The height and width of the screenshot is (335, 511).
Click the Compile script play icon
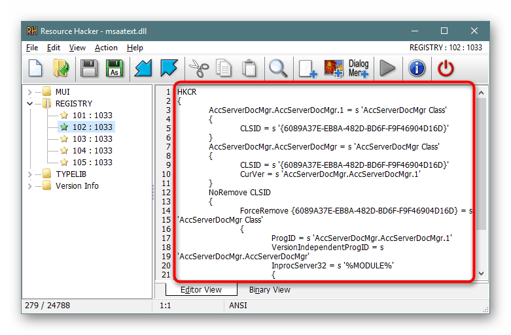tap(387, 69)
